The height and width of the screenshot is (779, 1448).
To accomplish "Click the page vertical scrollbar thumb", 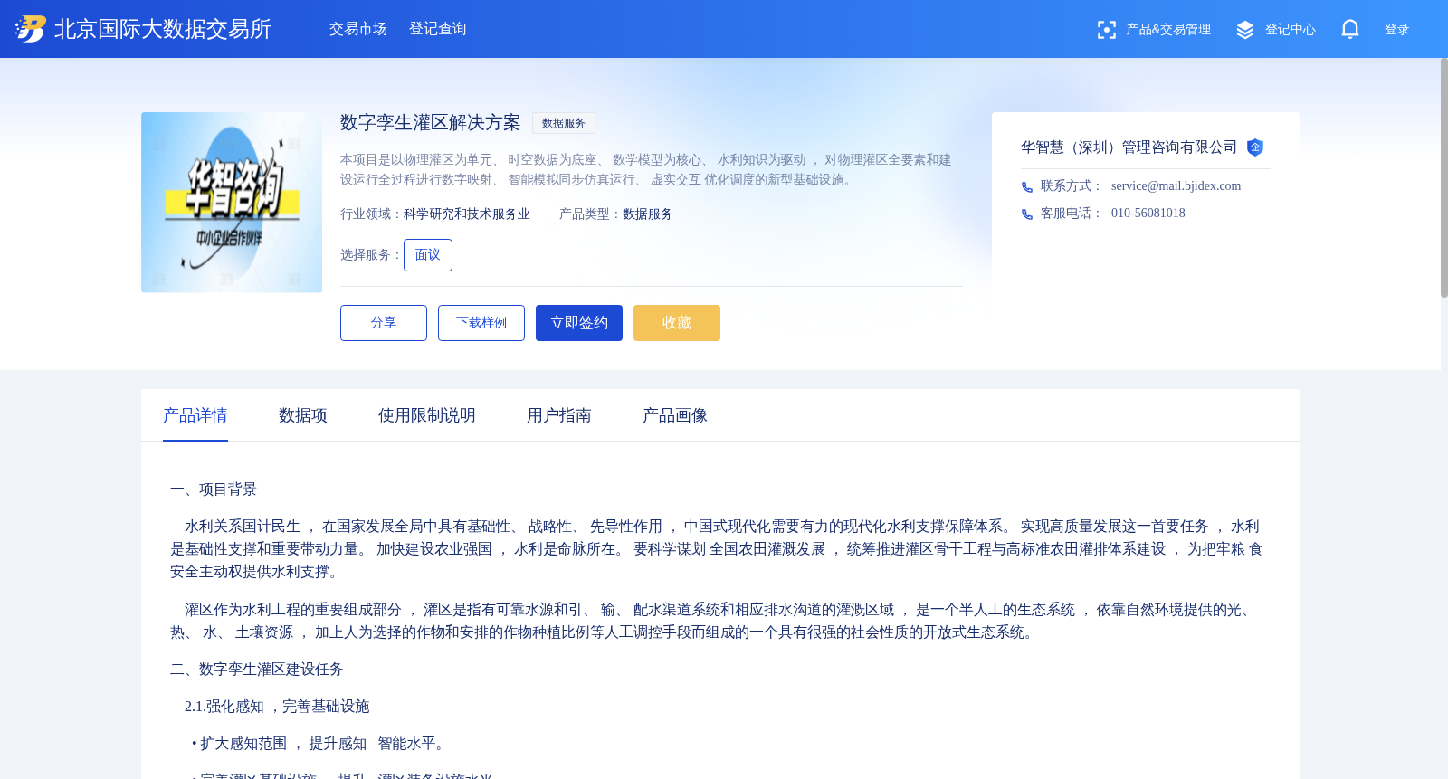I will point(1444,177).
